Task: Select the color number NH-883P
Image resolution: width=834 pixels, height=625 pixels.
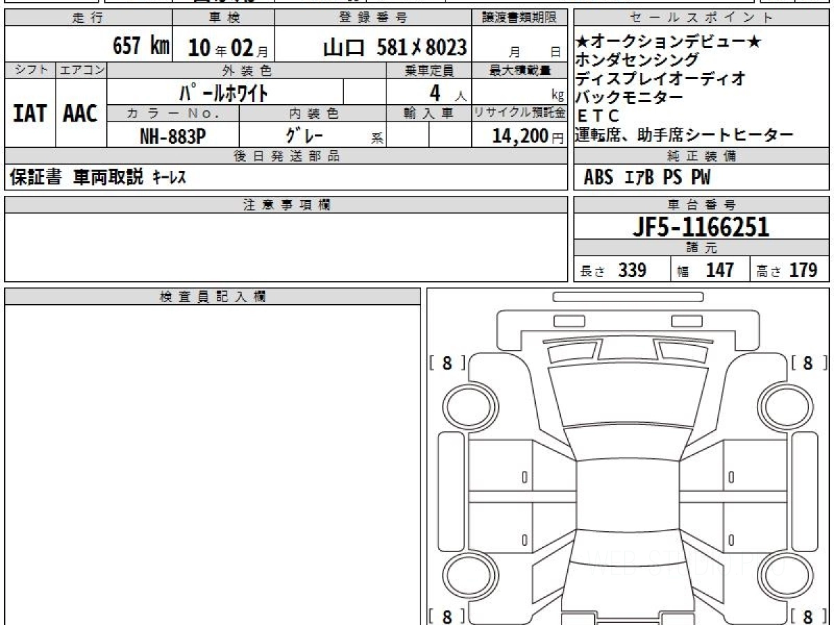Action: (x=172, y=136)
